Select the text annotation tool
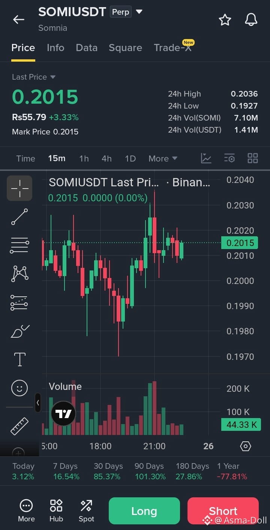 (x=19, y=359)
